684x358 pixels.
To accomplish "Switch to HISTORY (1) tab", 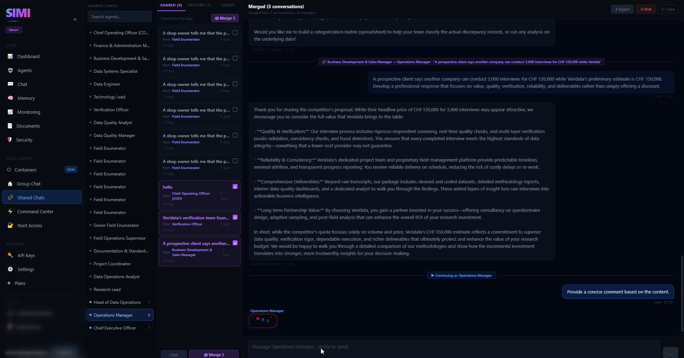I will click(199, 5).
